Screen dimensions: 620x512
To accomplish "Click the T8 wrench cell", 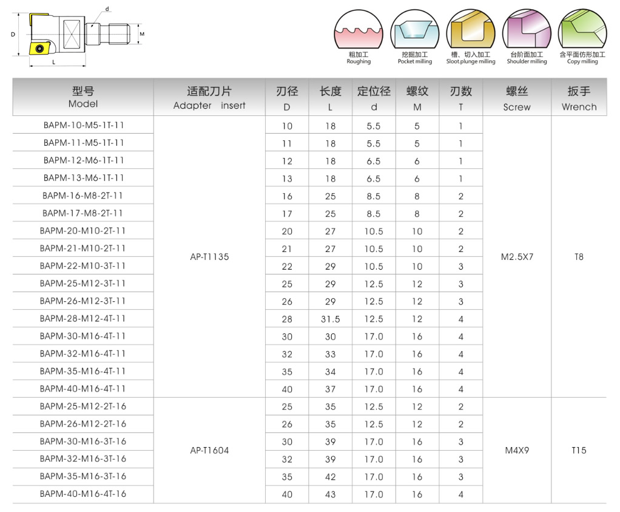I will (579, 256).
